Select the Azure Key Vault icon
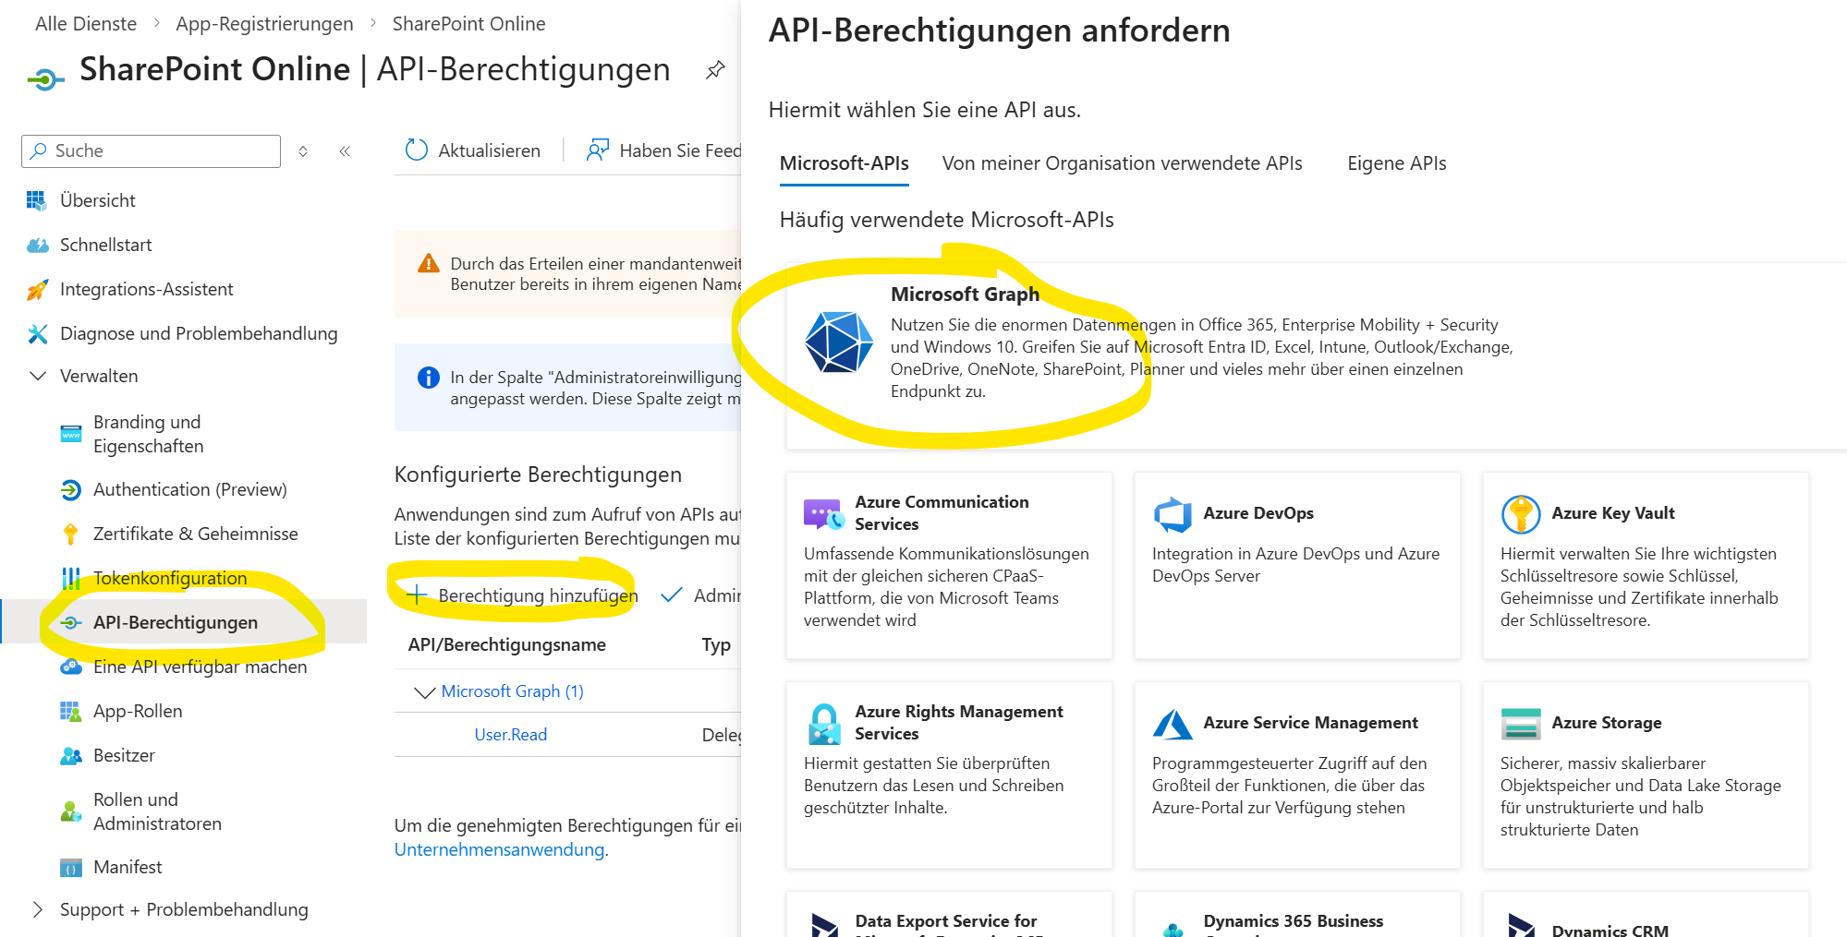Image resolution: width=1847 pixels, height=937 pixels. 1520,514
